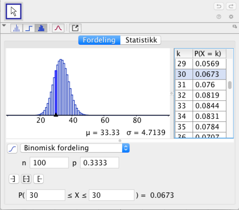Image resolution: width=239 pixels, height=210 pixels.
Task: Toggle the bar chart view
Action: (x=41, y=28)
